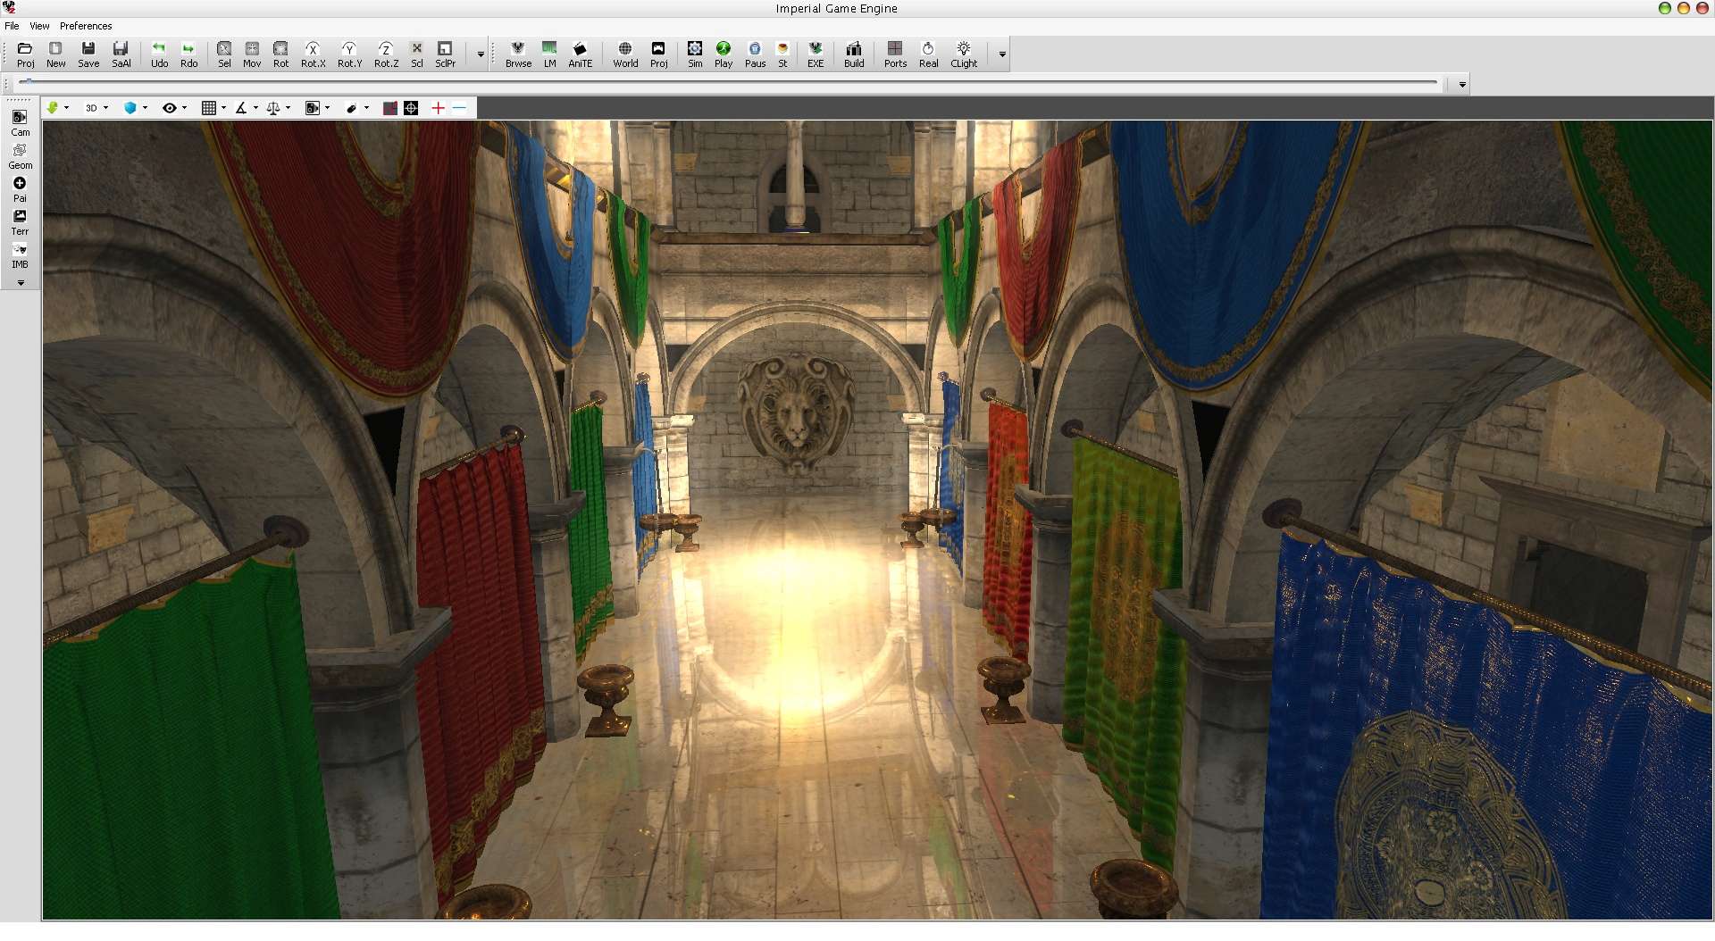Screen dimensions: 1715x941
Task: Open the Ports viewport layout
Action: coord(895,54)
